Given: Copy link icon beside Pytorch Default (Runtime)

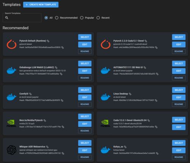Looking at the screenshot, I should (48, 41).
